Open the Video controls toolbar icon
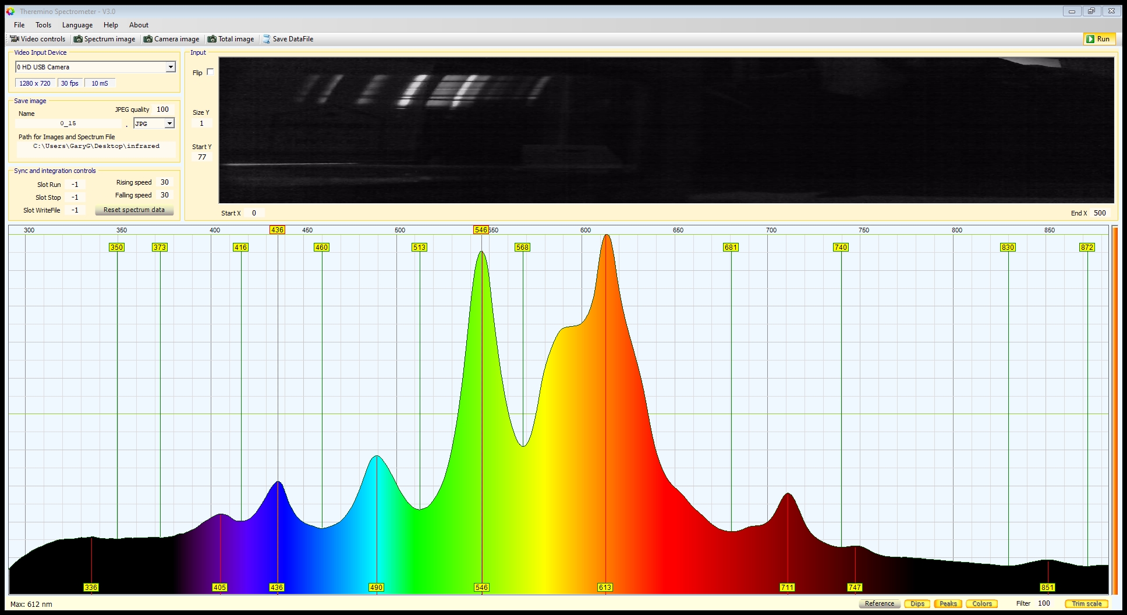Viewport: 1127px width, 615px height. click(x=15, y=39)
